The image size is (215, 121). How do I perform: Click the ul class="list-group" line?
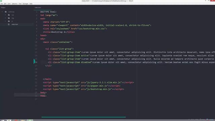[x=59, y=49]
